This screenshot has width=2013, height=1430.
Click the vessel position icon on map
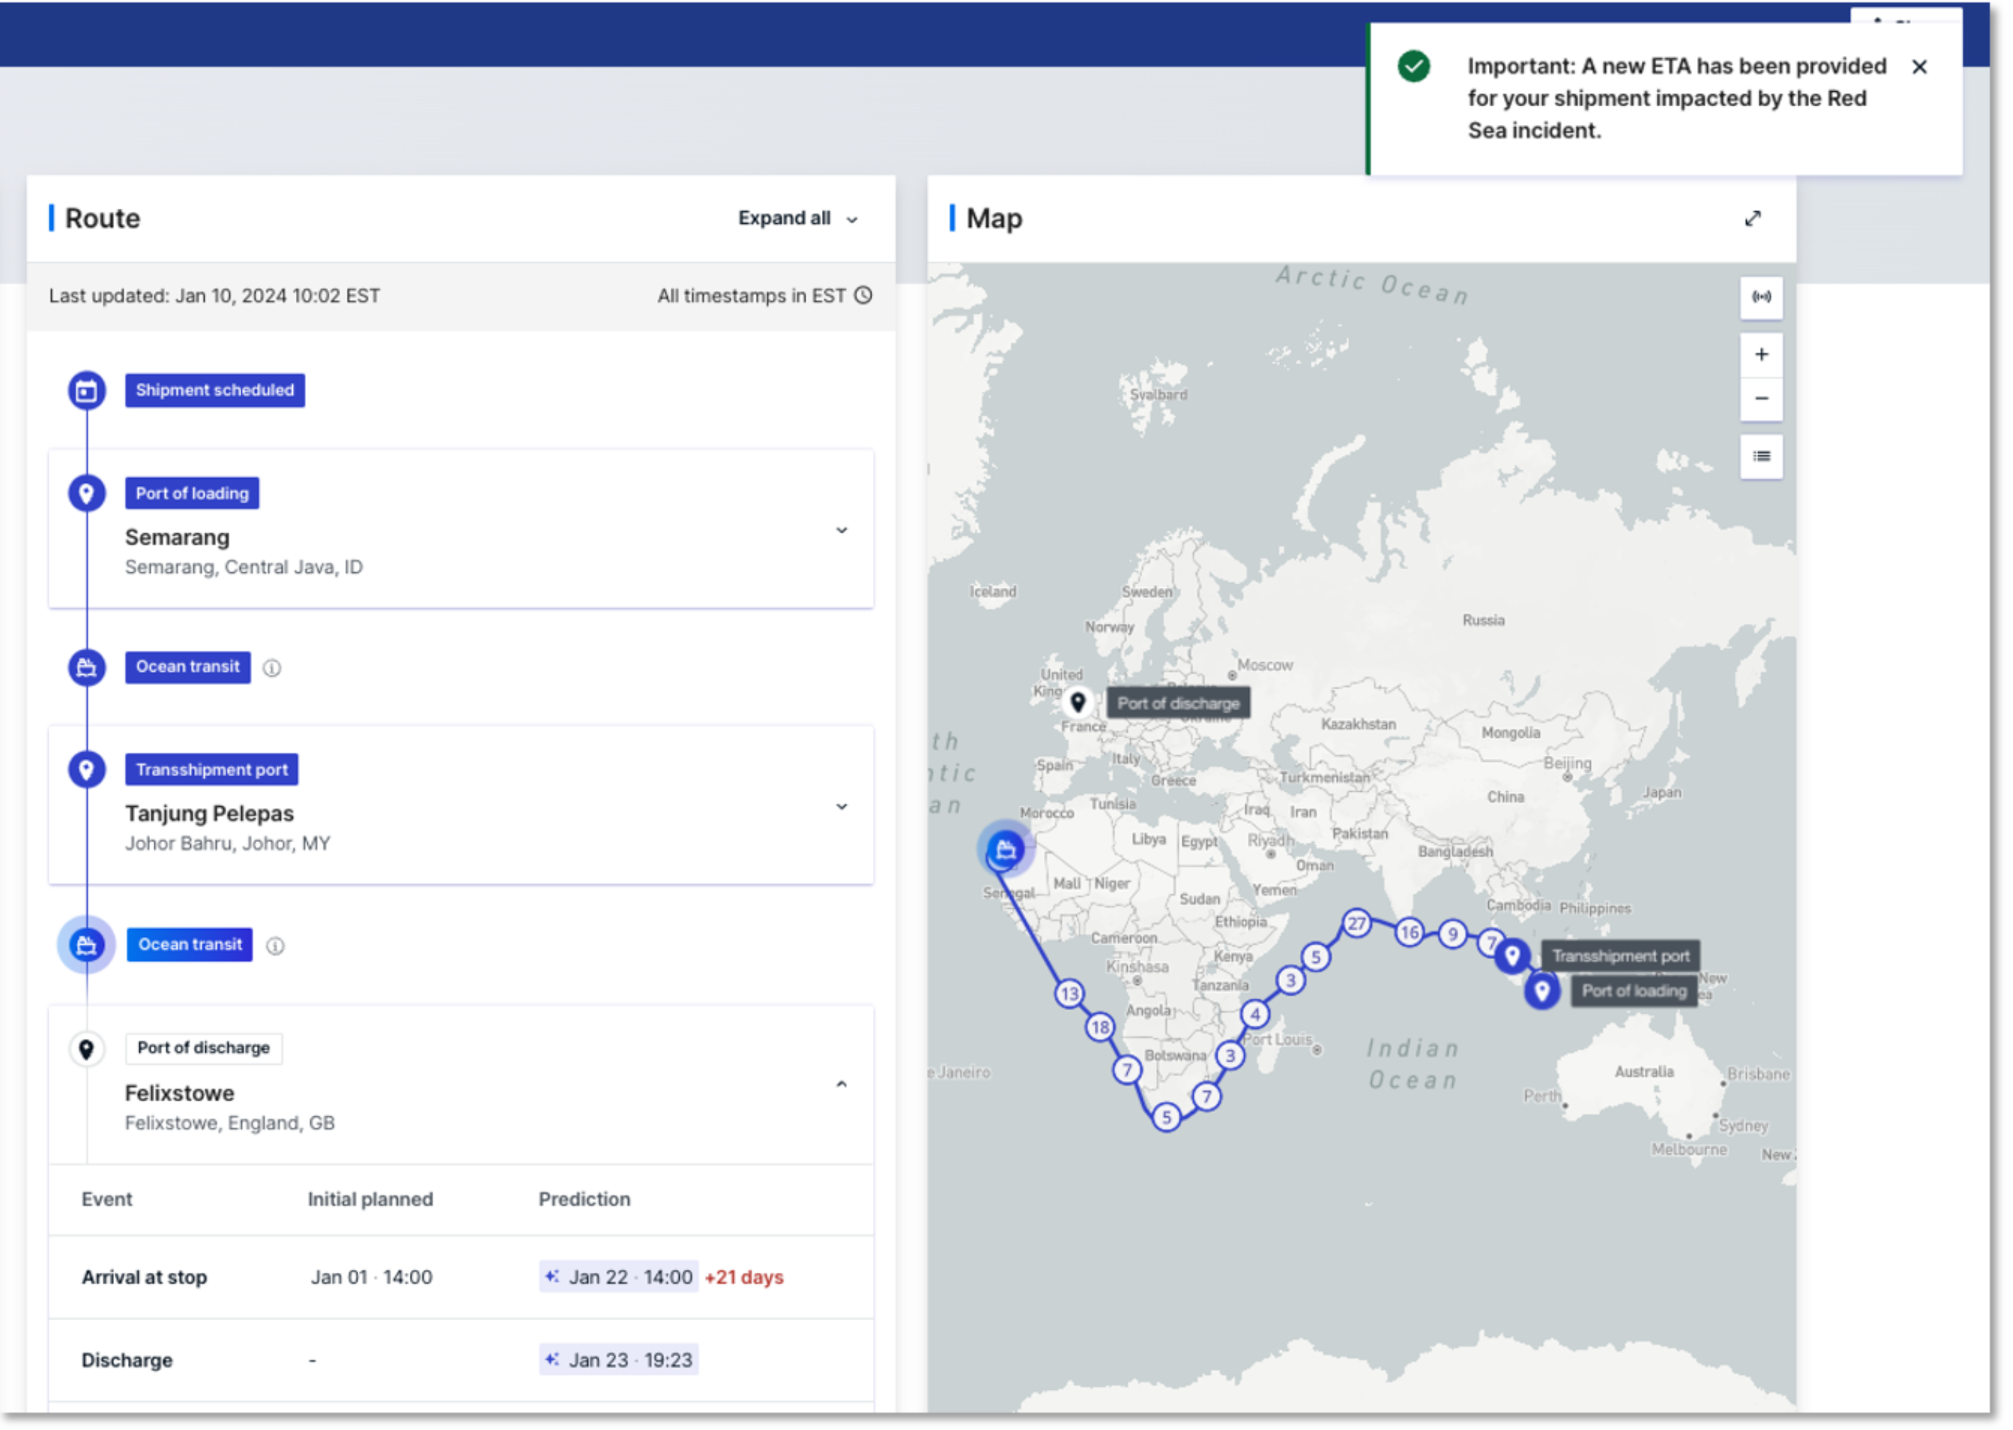[x=1006, y=850]
